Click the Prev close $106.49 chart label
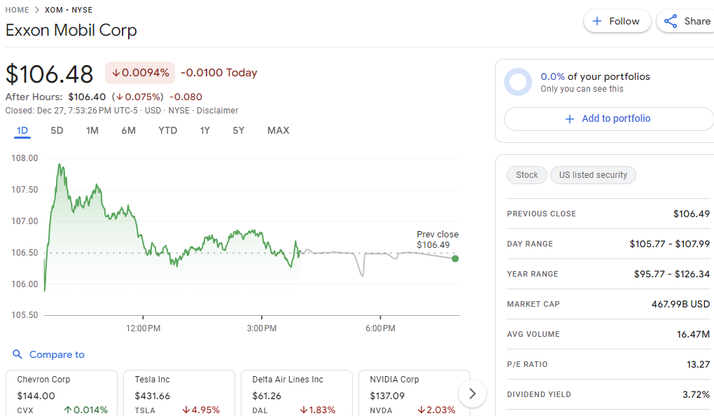 point(437,240)
